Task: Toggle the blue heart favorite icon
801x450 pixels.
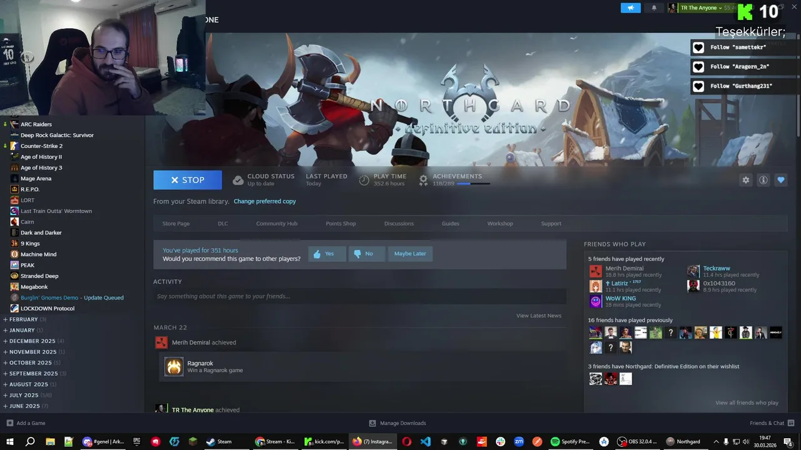Action: (781, 180)
